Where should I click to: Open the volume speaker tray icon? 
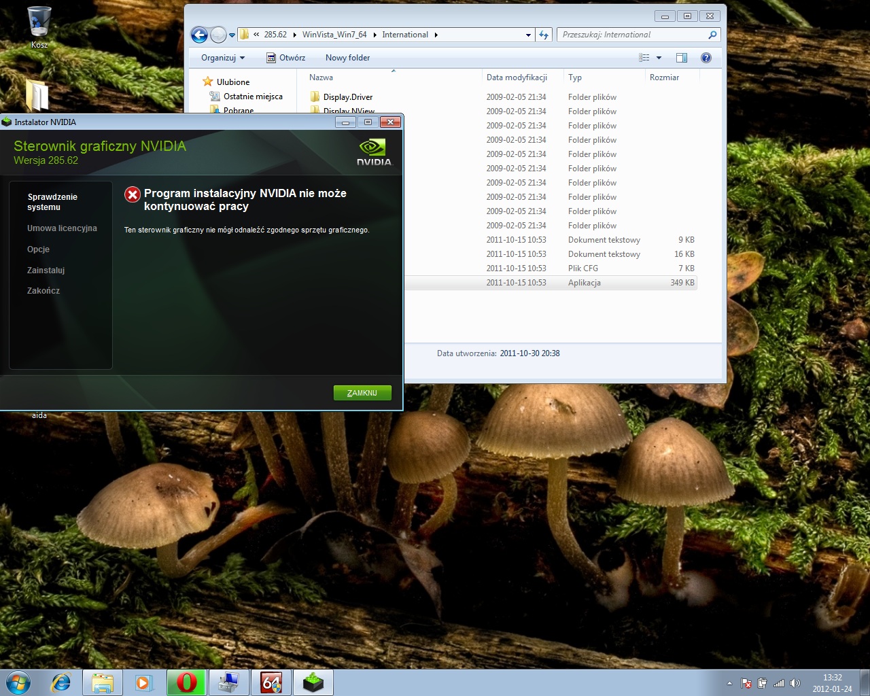coord(795,683)
